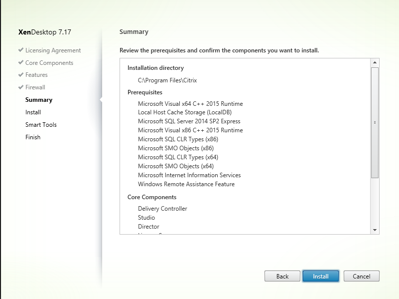Jump to the Features wizard step
This screenshot has height=299, width=399.
(36, 75)
